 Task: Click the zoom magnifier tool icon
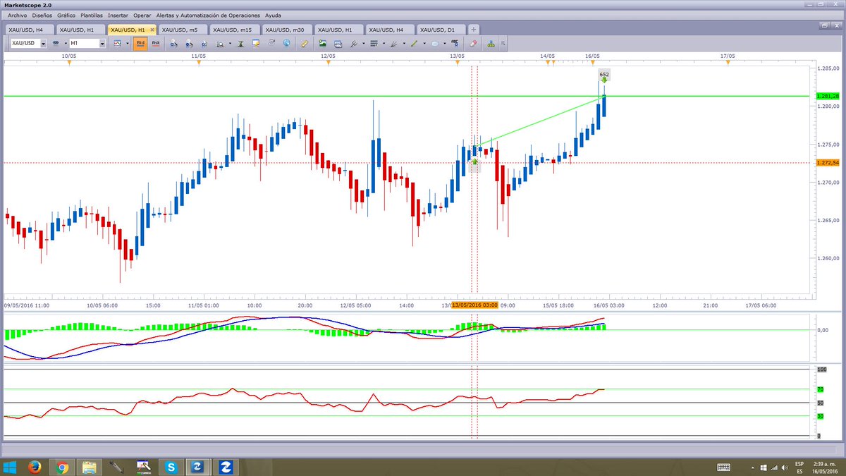coord(220,43)
